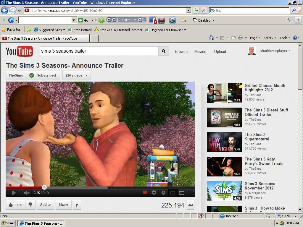Unmute the video player sound
The width and height of the screenshot is (303, 227).
point(26,193)
